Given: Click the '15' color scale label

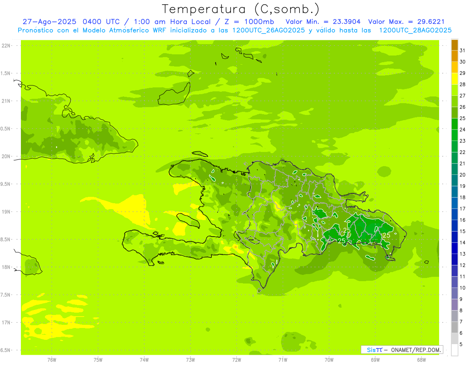Looking at the screenshot, I should click(463, 231).
